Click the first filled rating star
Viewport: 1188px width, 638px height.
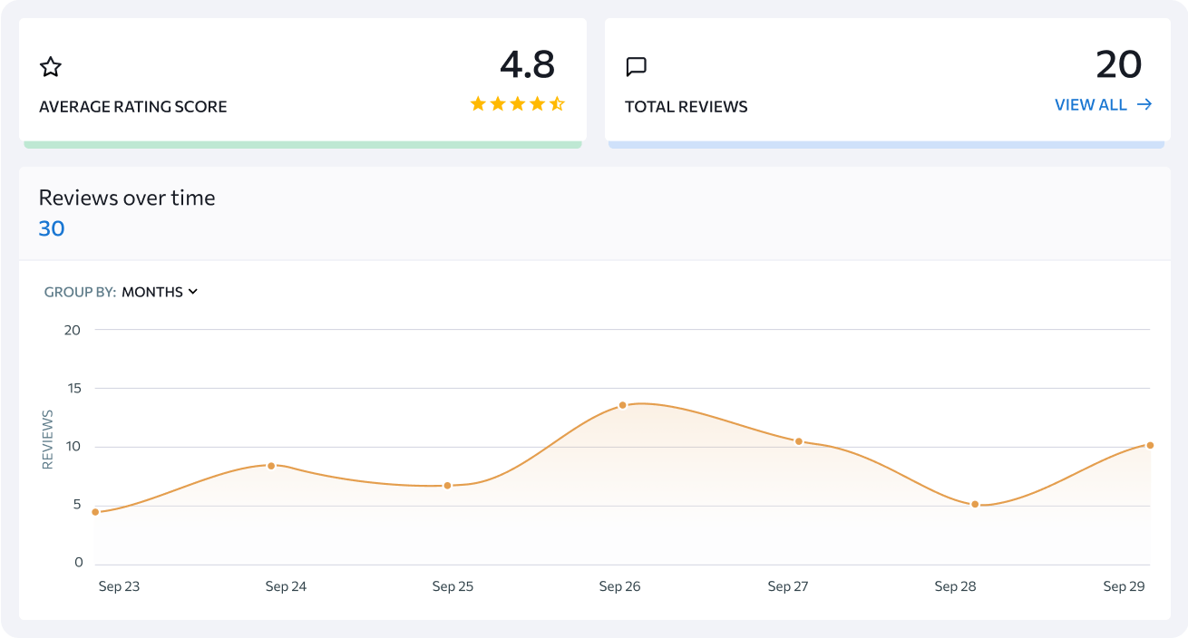click(478, 104)
